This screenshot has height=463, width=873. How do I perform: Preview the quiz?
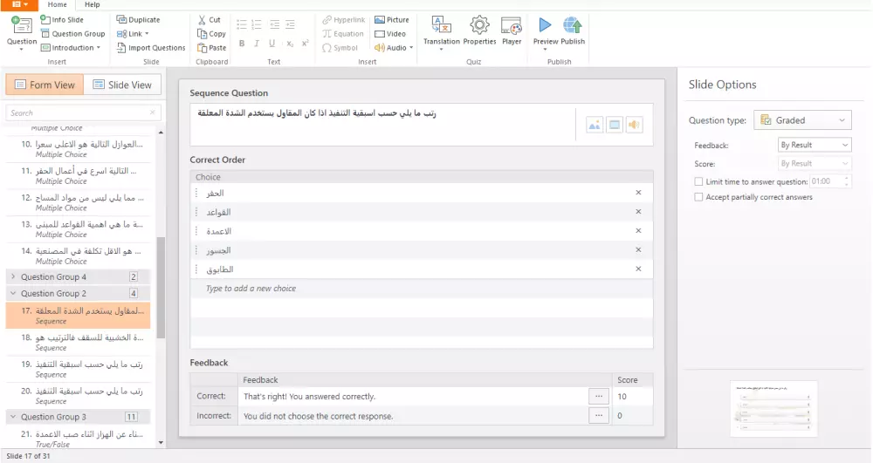545,33
